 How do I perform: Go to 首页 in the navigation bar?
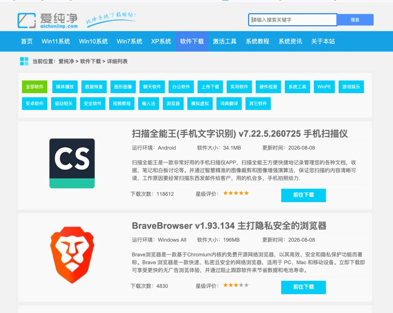pyautogui.click(x=27, y=41)
